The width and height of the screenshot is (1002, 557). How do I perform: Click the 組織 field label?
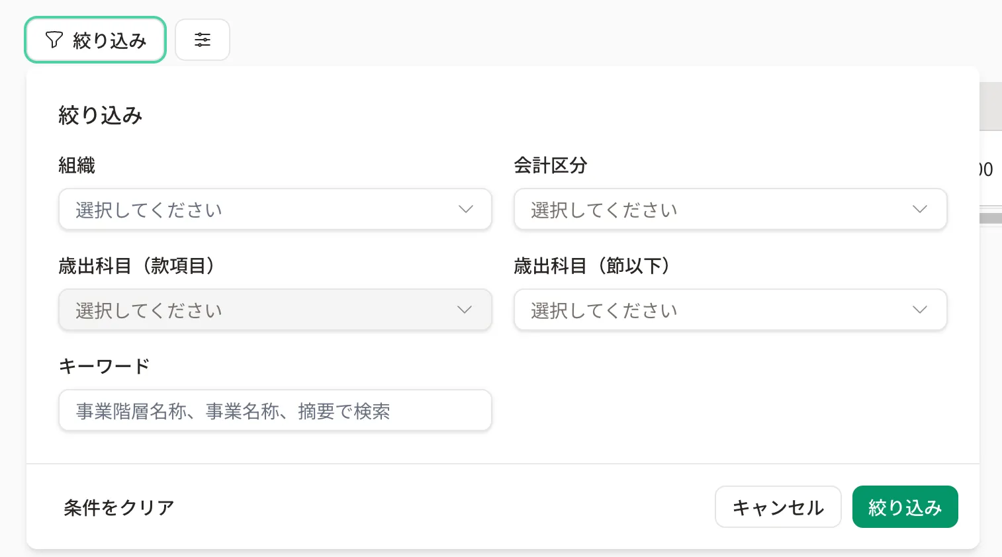tap(77, 165)
